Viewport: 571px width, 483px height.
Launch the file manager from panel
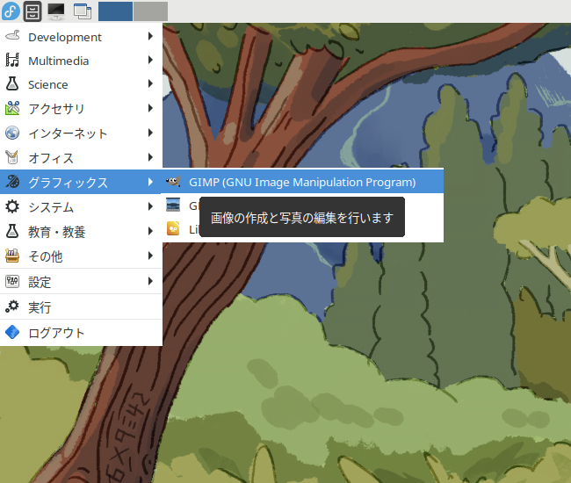[x=33, y=11]
